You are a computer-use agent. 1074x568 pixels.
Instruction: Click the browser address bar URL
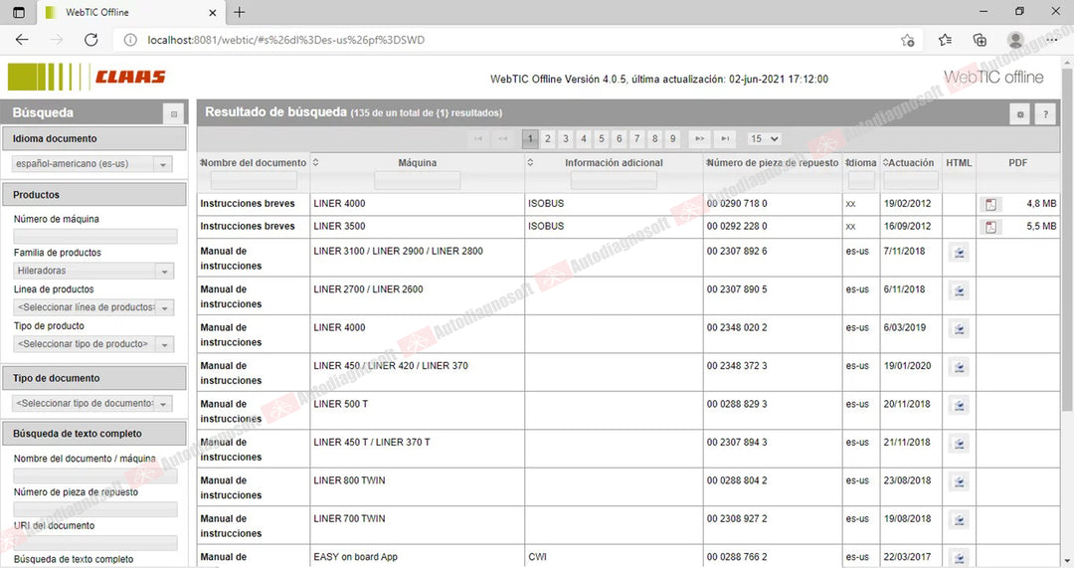click(x=285, y=40)
